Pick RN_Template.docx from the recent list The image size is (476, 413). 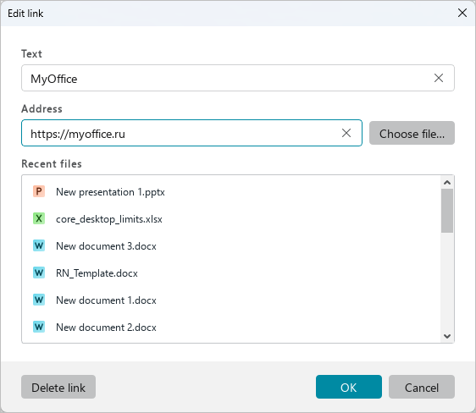pos(231,273)
